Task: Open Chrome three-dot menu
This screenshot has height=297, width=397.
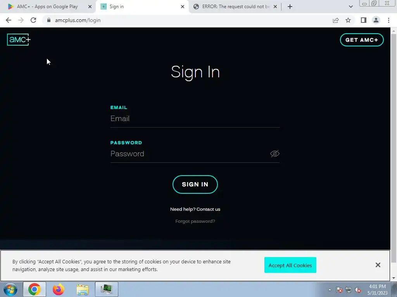Action: [x=388, y=20]
